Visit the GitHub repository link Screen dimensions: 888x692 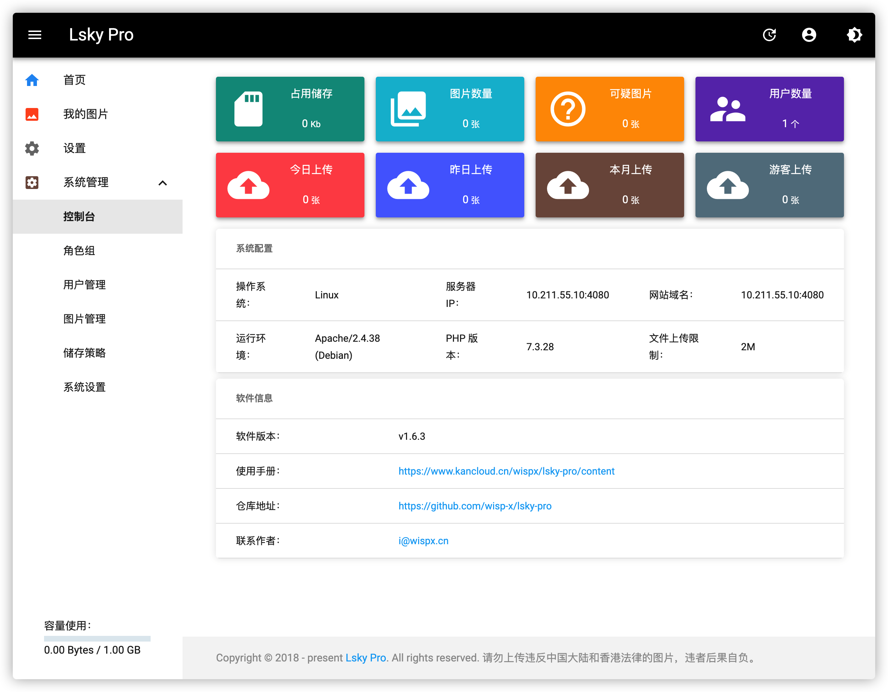[x=475, y=506]
